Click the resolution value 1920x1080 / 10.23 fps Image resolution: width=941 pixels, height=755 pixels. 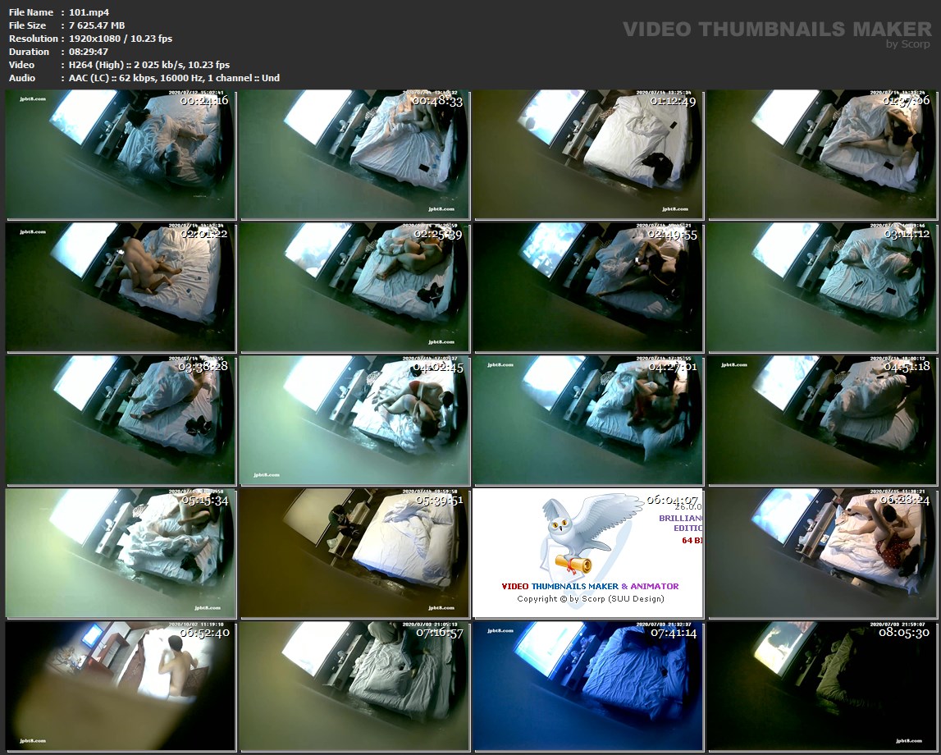[x=121, y=39]
